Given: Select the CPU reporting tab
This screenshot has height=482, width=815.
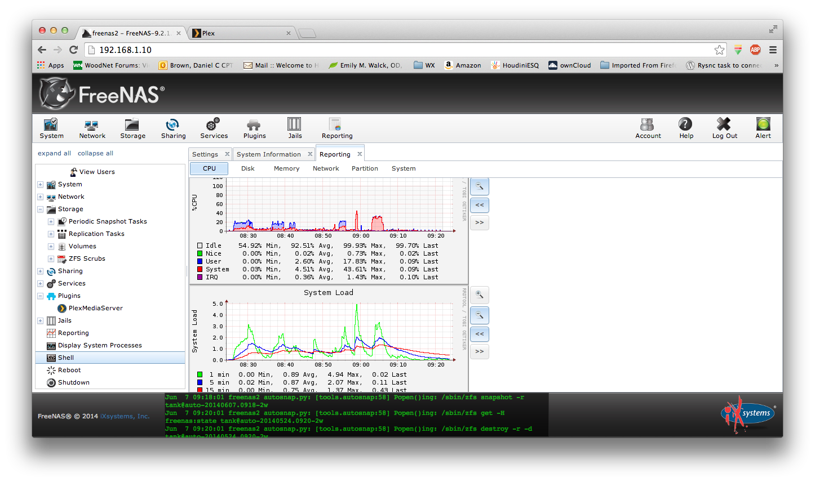Looking at the screenshot, I should tap(209, 168).
